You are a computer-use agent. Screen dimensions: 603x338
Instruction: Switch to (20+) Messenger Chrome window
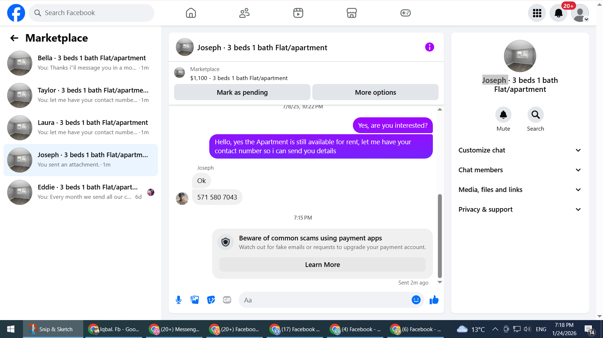(174, 329)
